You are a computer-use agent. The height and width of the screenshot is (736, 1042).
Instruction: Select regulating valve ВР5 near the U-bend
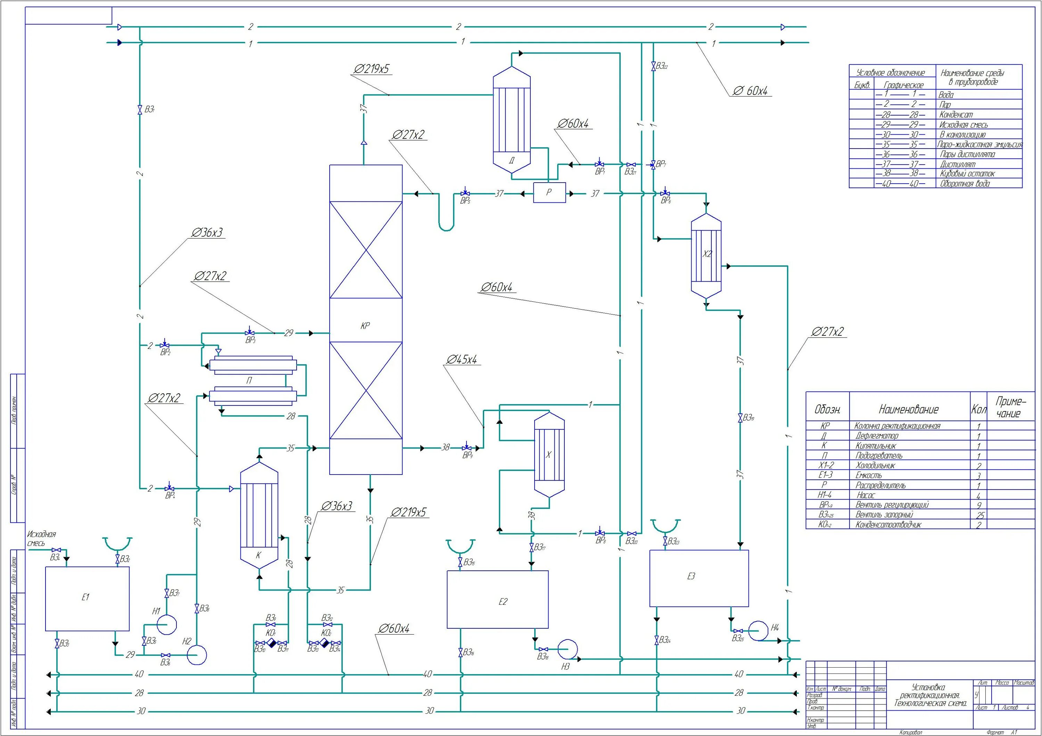point(465,192)
